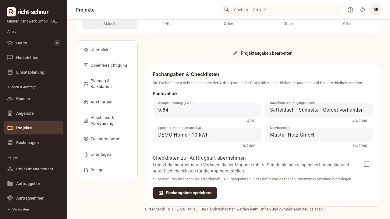Open Kunden in the sidebar
This screenshot has height=219, width=390.
coord(34,99)
